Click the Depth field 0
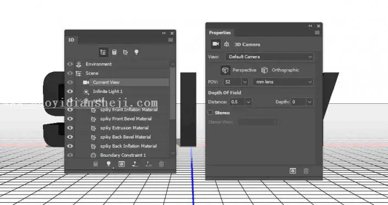Screen dimensions: 388x205 click(299, 102)
